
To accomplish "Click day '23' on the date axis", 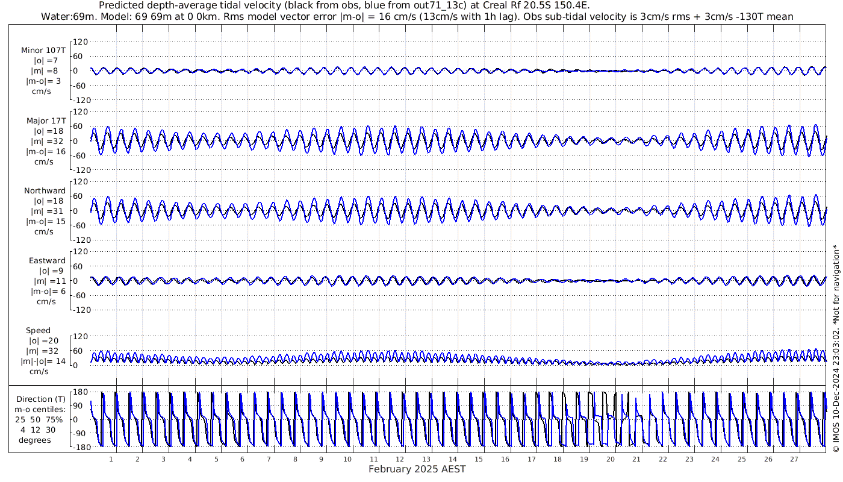I will [x=689, y=459].
